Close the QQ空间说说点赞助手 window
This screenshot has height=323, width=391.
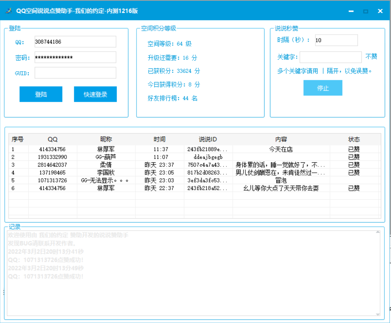(x=380, y=11)
